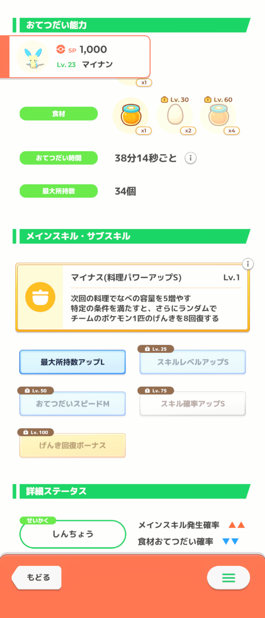Viewport: 265px width, 618px height.
Task: Open info icon on main skill card
Action: (x=248, y=264)
